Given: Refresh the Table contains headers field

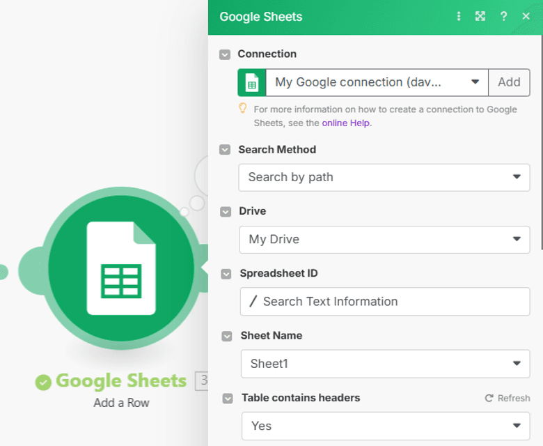Looking at the screenshot, I should pyautogui.click(x=507, y=398).
